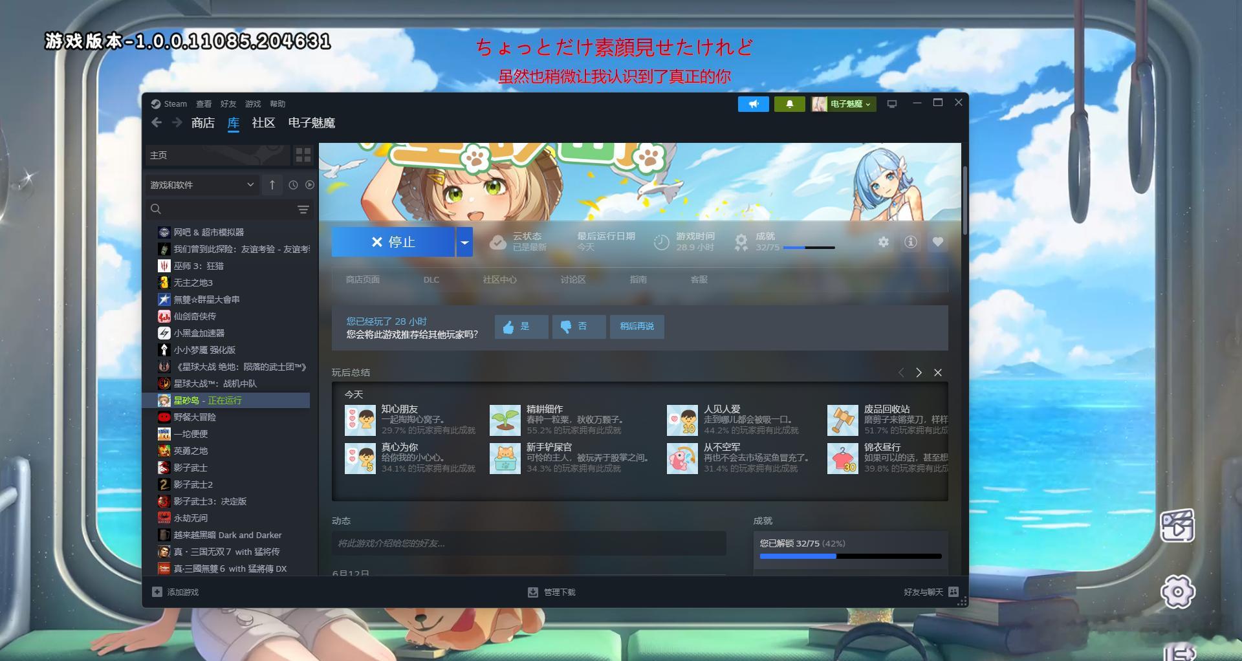Open the 知心朋友 achievement icon
The width and height of the screenshot is (1242, 661).
[x=360, y=420]
